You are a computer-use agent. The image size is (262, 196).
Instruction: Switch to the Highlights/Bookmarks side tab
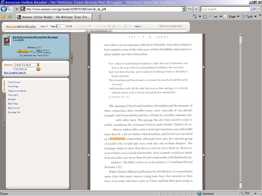4,109
